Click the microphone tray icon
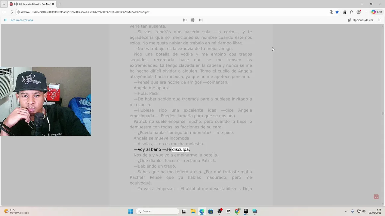 click(353, 211)
